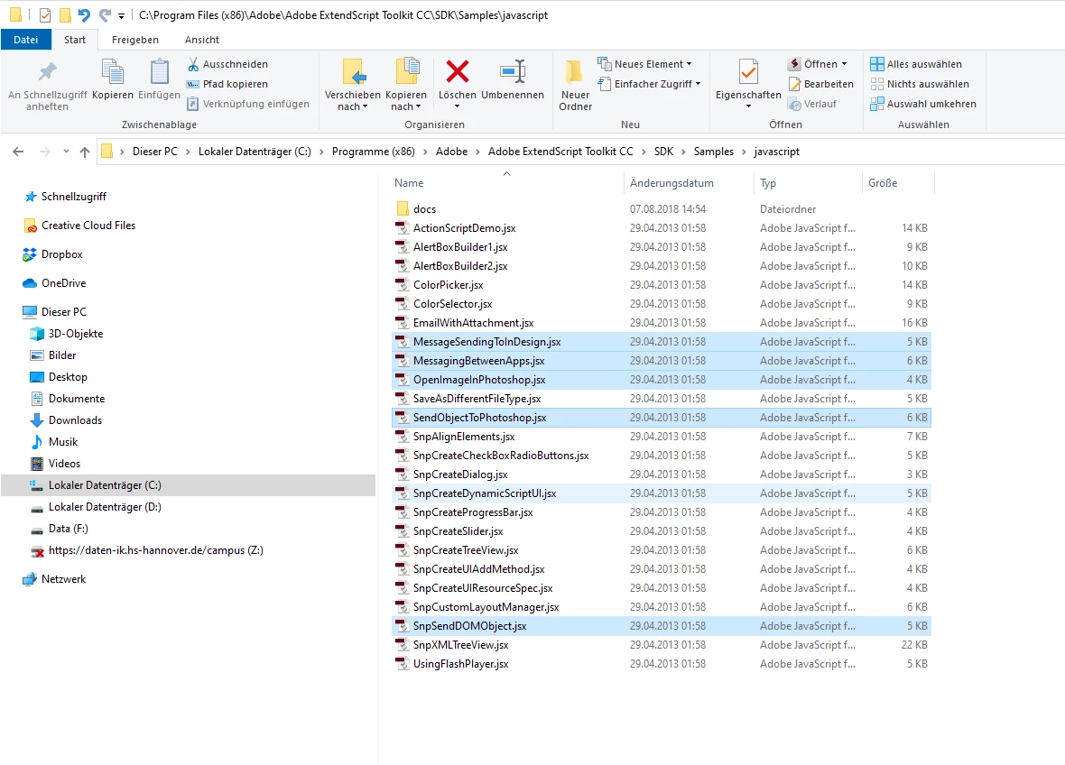Open the Öffnen dropdown arrow
1065x765 pixels.
tap(844, 64)
